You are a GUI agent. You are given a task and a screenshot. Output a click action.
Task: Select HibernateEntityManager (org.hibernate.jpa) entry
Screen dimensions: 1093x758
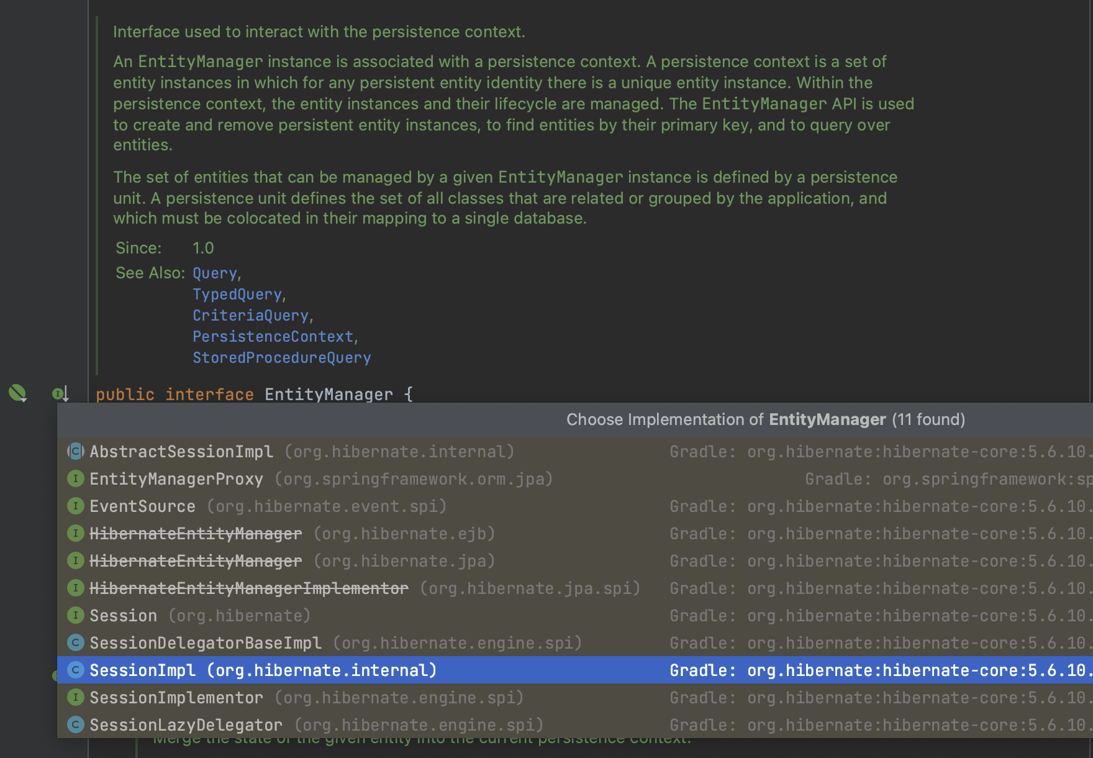pyautogui.click(x=575, y=560)
